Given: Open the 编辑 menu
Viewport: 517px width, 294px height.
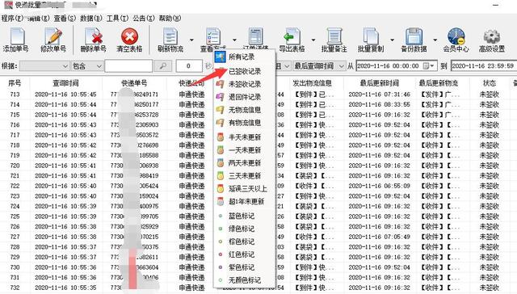Looking at the screenshot, I should pos(39,18).
